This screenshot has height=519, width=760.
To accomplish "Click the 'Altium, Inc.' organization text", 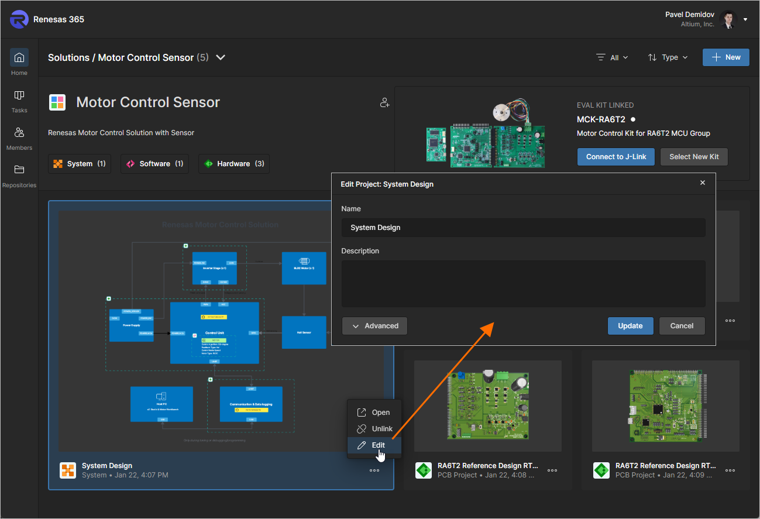I will tap(697, 25).
